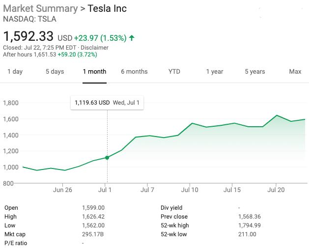Click the green up arrow icon
The width and height of the screenshot is (309, 251).
(x=132, y=38)
